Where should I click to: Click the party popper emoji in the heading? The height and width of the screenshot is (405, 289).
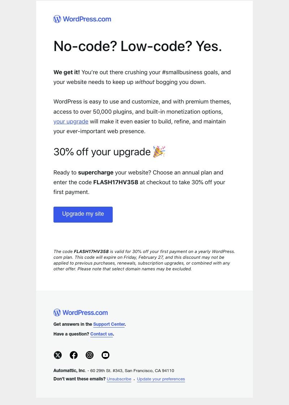pos(159,152)
